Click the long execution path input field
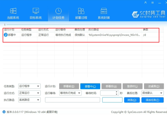 pos(72,100)
